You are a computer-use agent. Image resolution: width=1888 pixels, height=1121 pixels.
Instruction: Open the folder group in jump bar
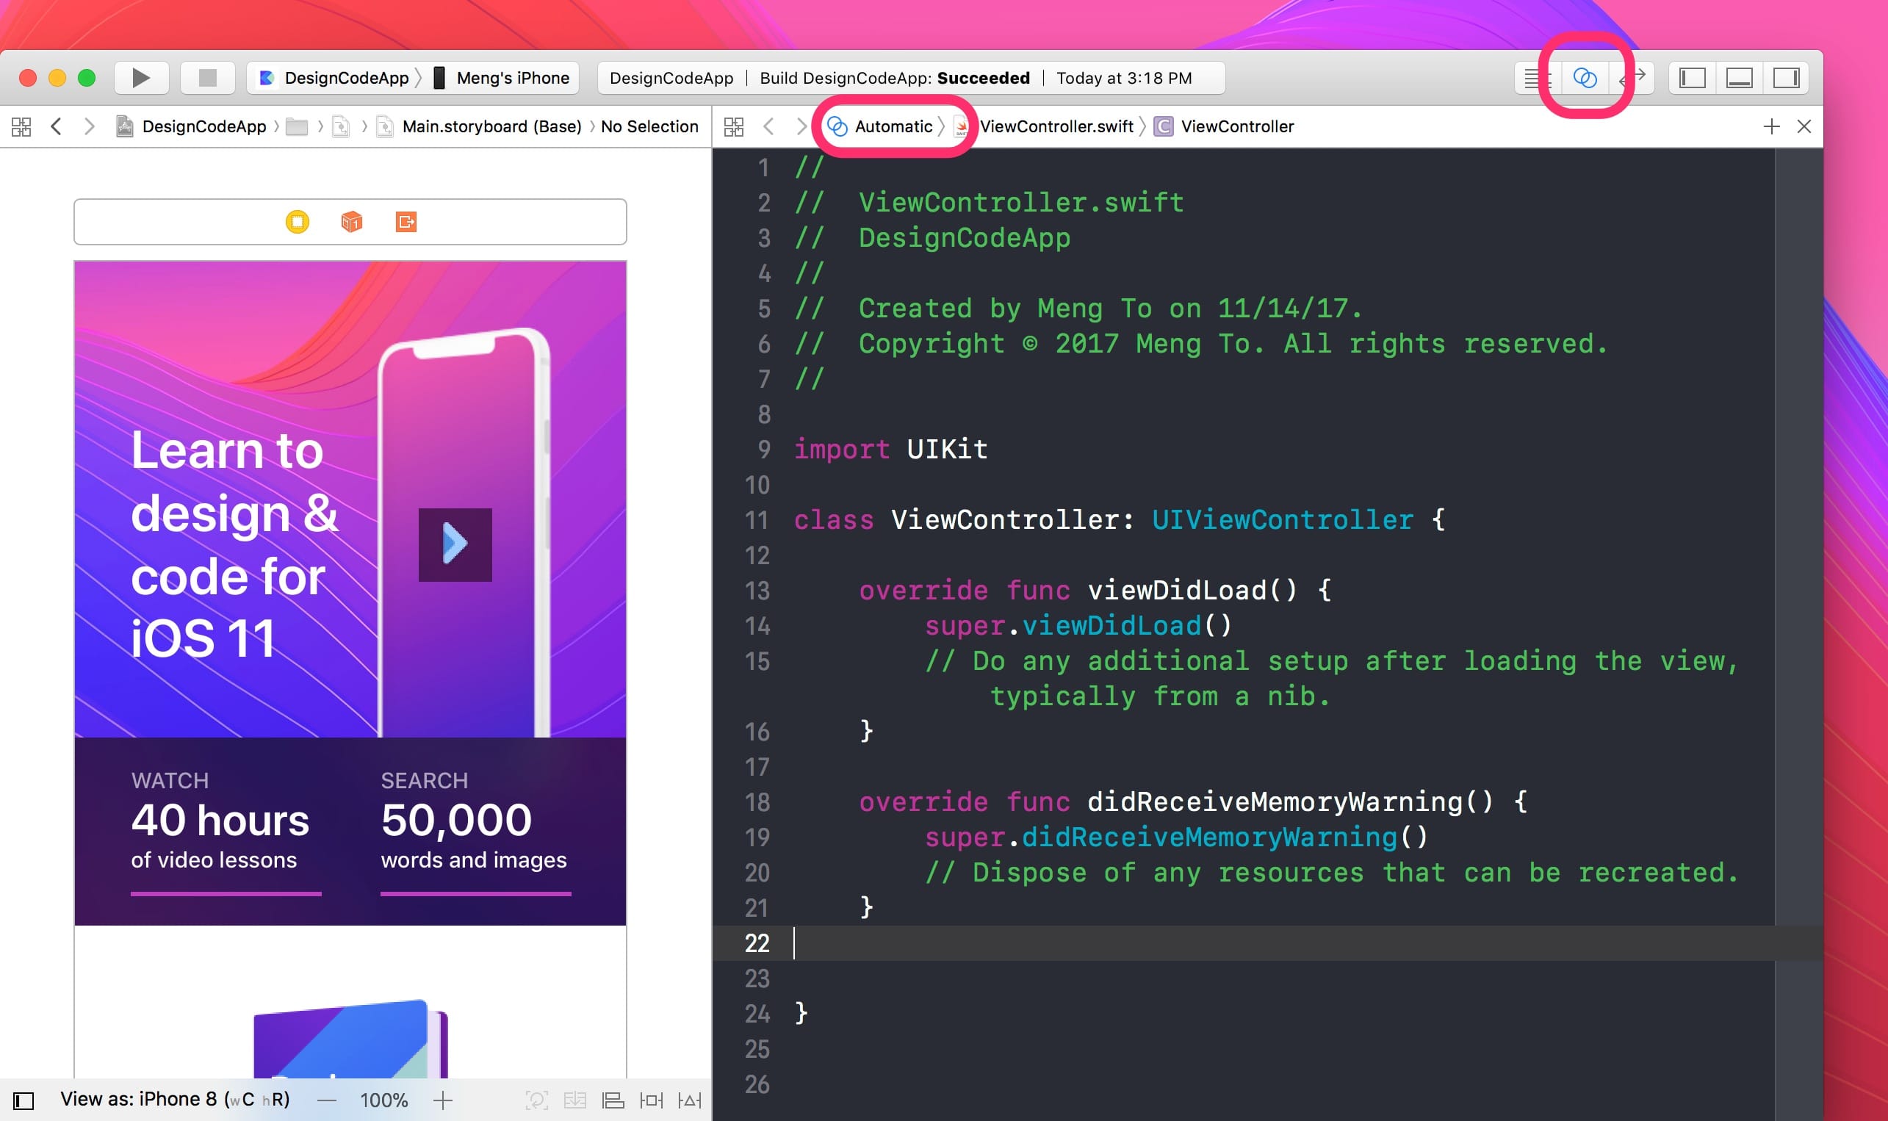(x=297, y=126)
